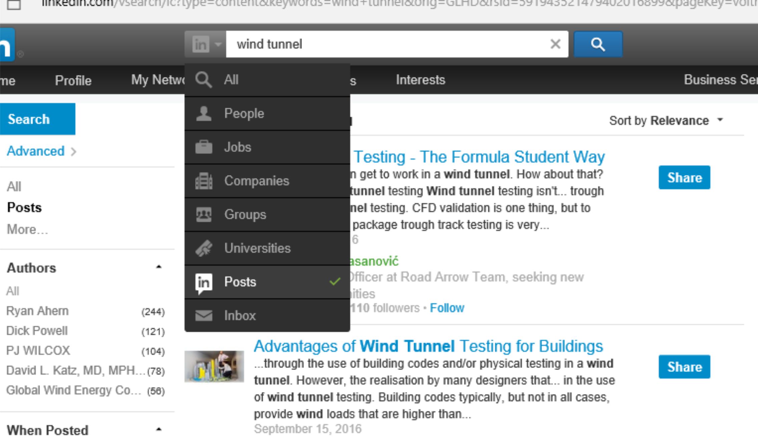Open the My Network navigation item
This screenshot has width=758, height=439.
157,80
